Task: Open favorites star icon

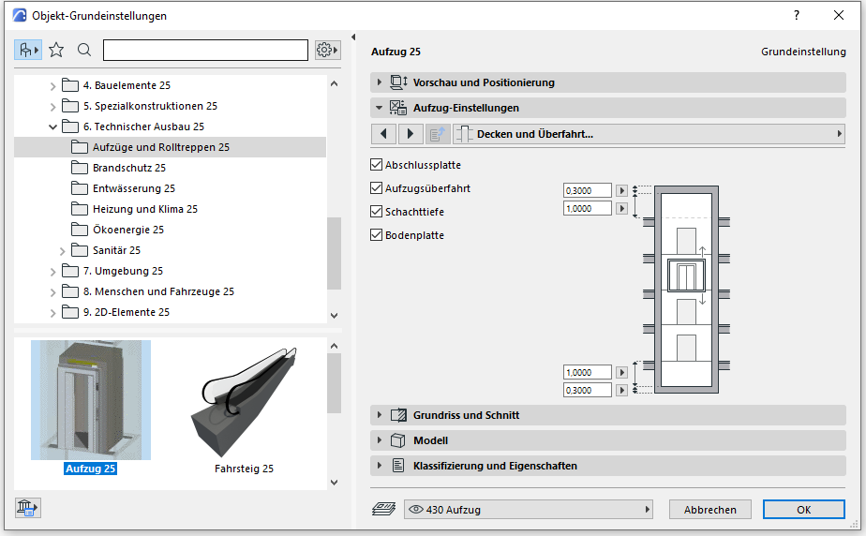Action: point(56,50)
